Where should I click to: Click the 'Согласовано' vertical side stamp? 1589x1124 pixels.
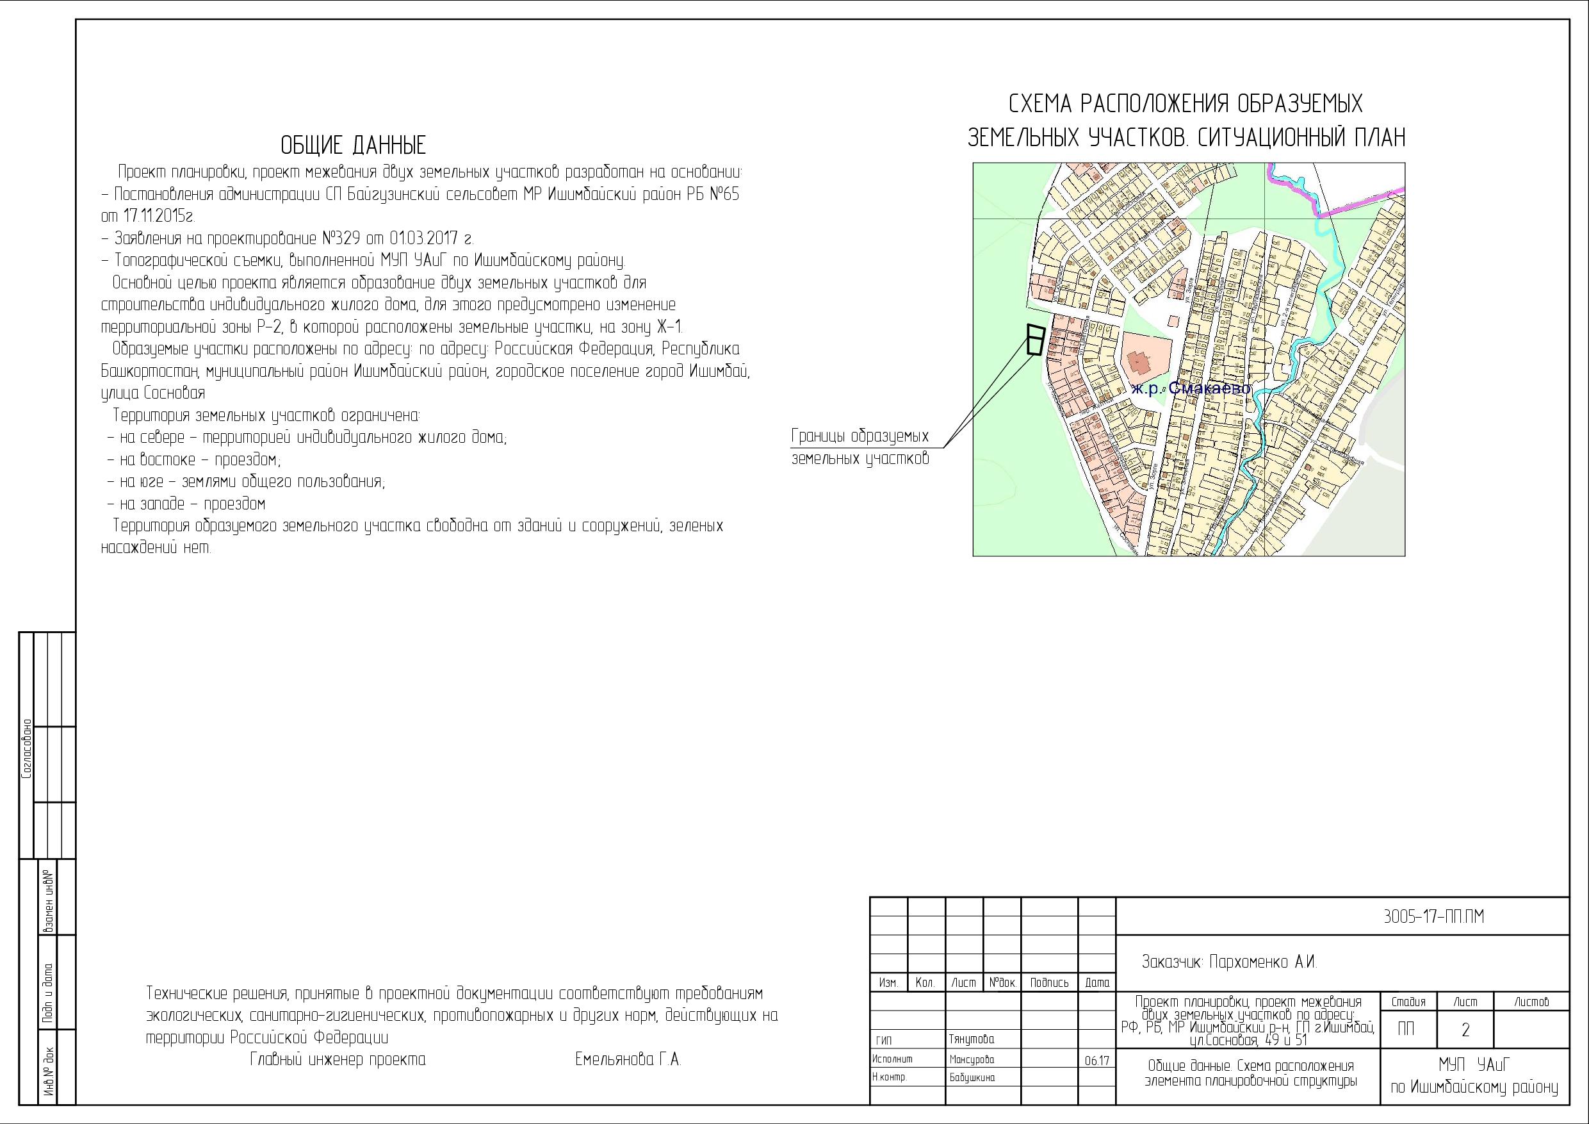(26, 748)
